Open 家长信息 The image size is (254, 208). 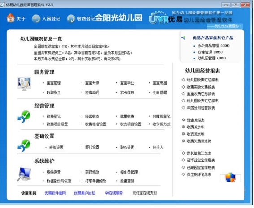click(127, 93)
